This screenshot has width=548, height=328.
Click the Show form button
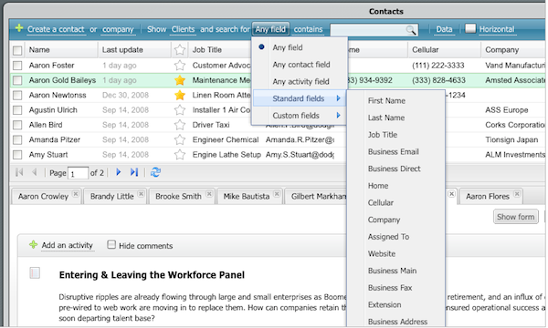coord(515,217)
